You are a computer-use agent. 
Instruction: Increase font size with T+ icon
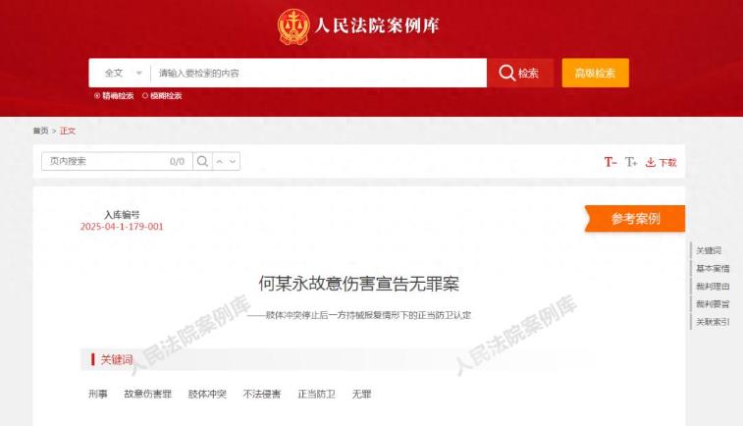631,162
